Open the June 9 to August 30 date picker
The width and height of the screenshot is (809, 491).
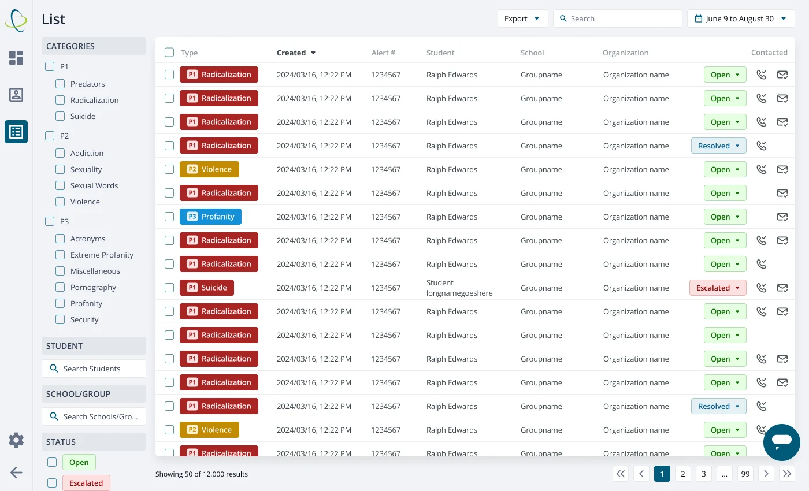pos(741,18)
